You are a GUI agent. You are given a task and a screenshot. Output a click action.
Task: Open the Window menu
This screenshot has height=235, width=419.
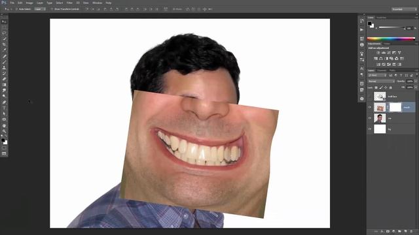click(x=97, y=3)
